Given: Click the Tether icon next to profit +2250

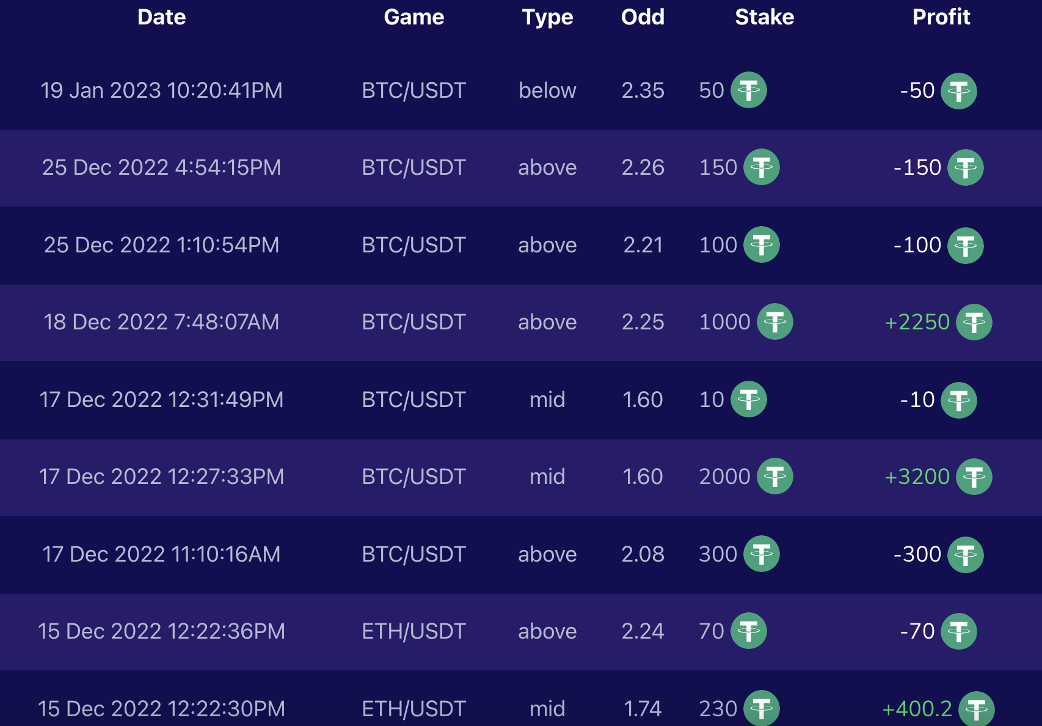Looking at the screenshot, I should [974, 322].
